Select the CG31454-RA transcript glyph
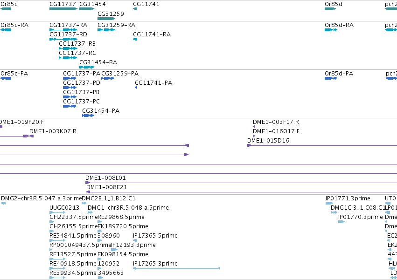Viewport: 397px width, 280px height. tap(87, 67)
